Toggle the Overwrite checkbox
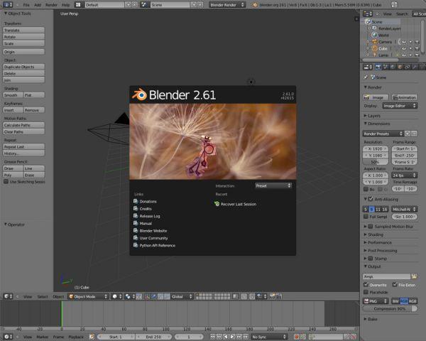Screen dimensions: 426x341 coord(366,285)
